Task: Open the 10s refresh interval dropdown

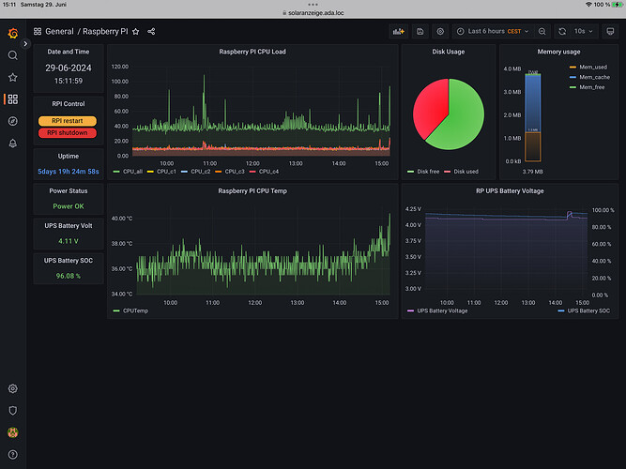Action: point(584,31)
